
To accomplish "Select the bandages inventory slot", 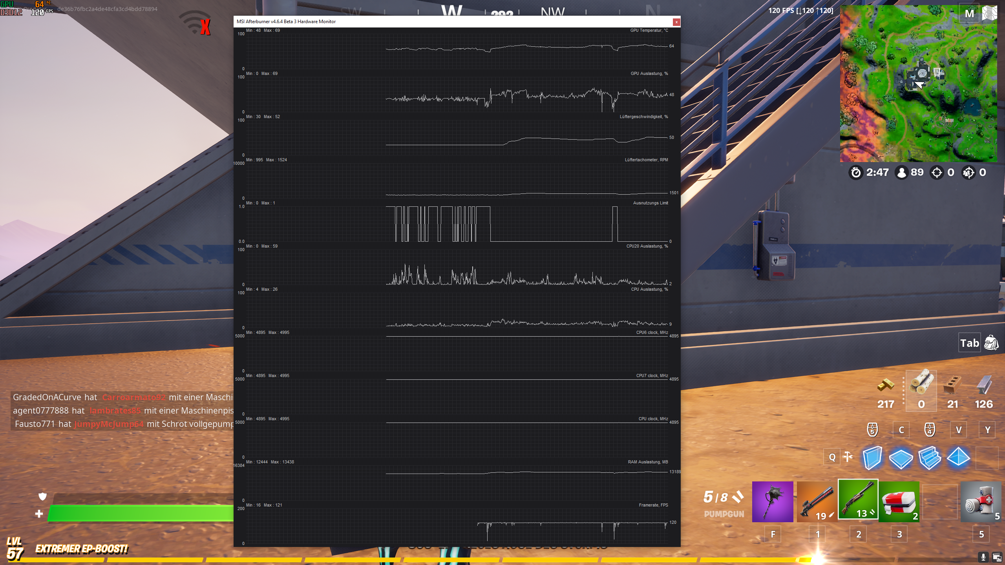I will click(x=980, y=501).
